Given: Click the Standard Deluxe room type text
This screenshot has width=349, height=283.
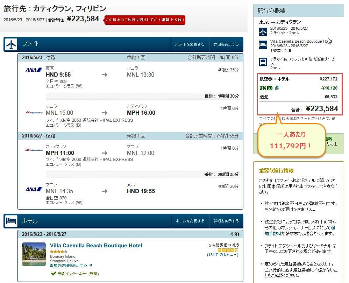Looking at the screenshot, I should [64, 261].
